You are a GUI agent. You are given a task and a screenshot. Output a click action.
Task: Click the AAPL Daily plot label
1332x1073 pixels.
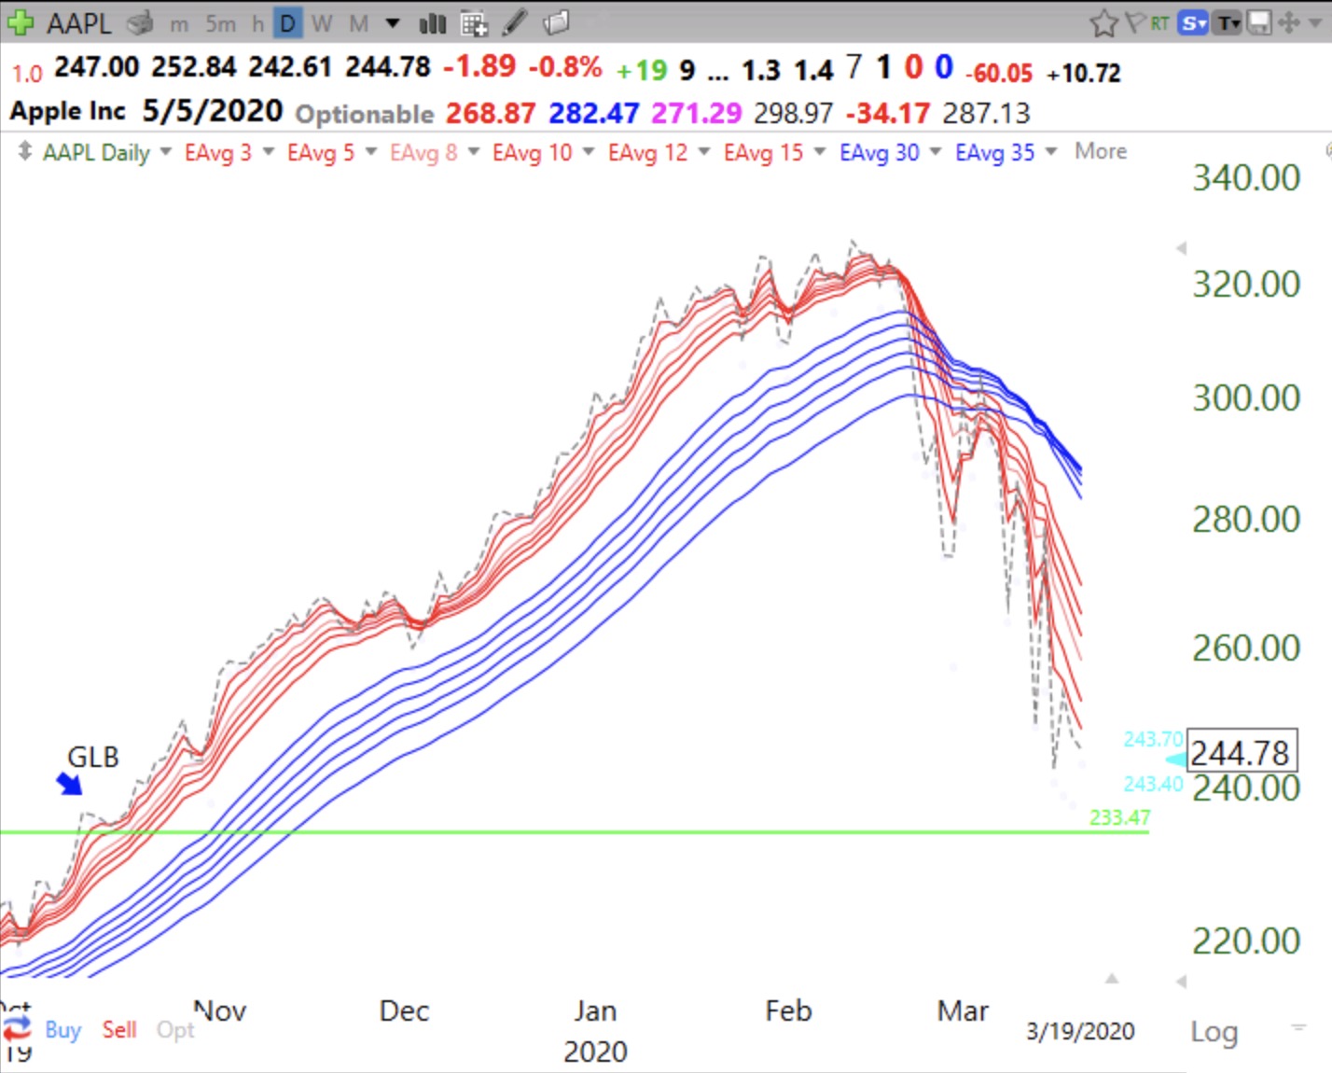pos(96,152)
